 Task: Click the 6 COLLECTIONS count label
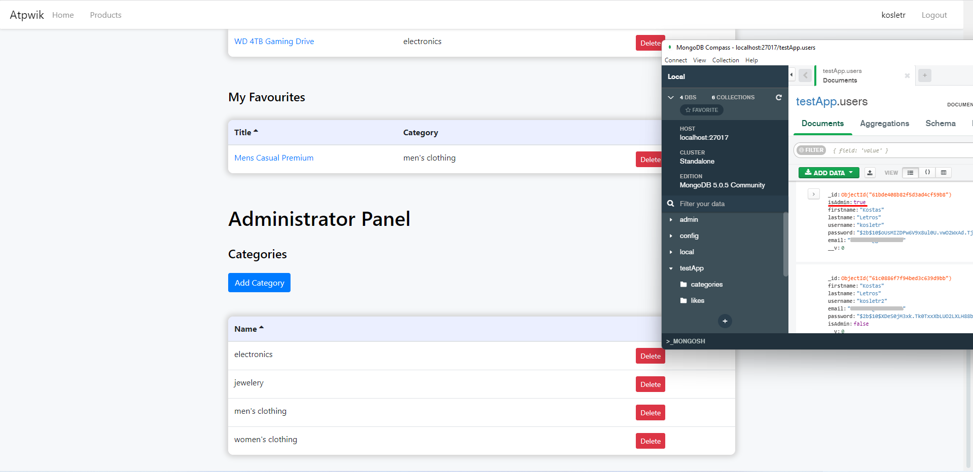pyautogui.click(x=733, y=97)
